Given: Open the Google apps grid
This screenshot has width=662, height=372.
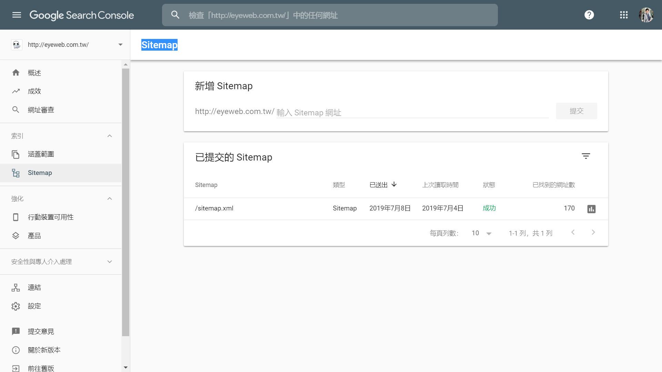Looking at the screenshot, I should (x=624, y=15).
